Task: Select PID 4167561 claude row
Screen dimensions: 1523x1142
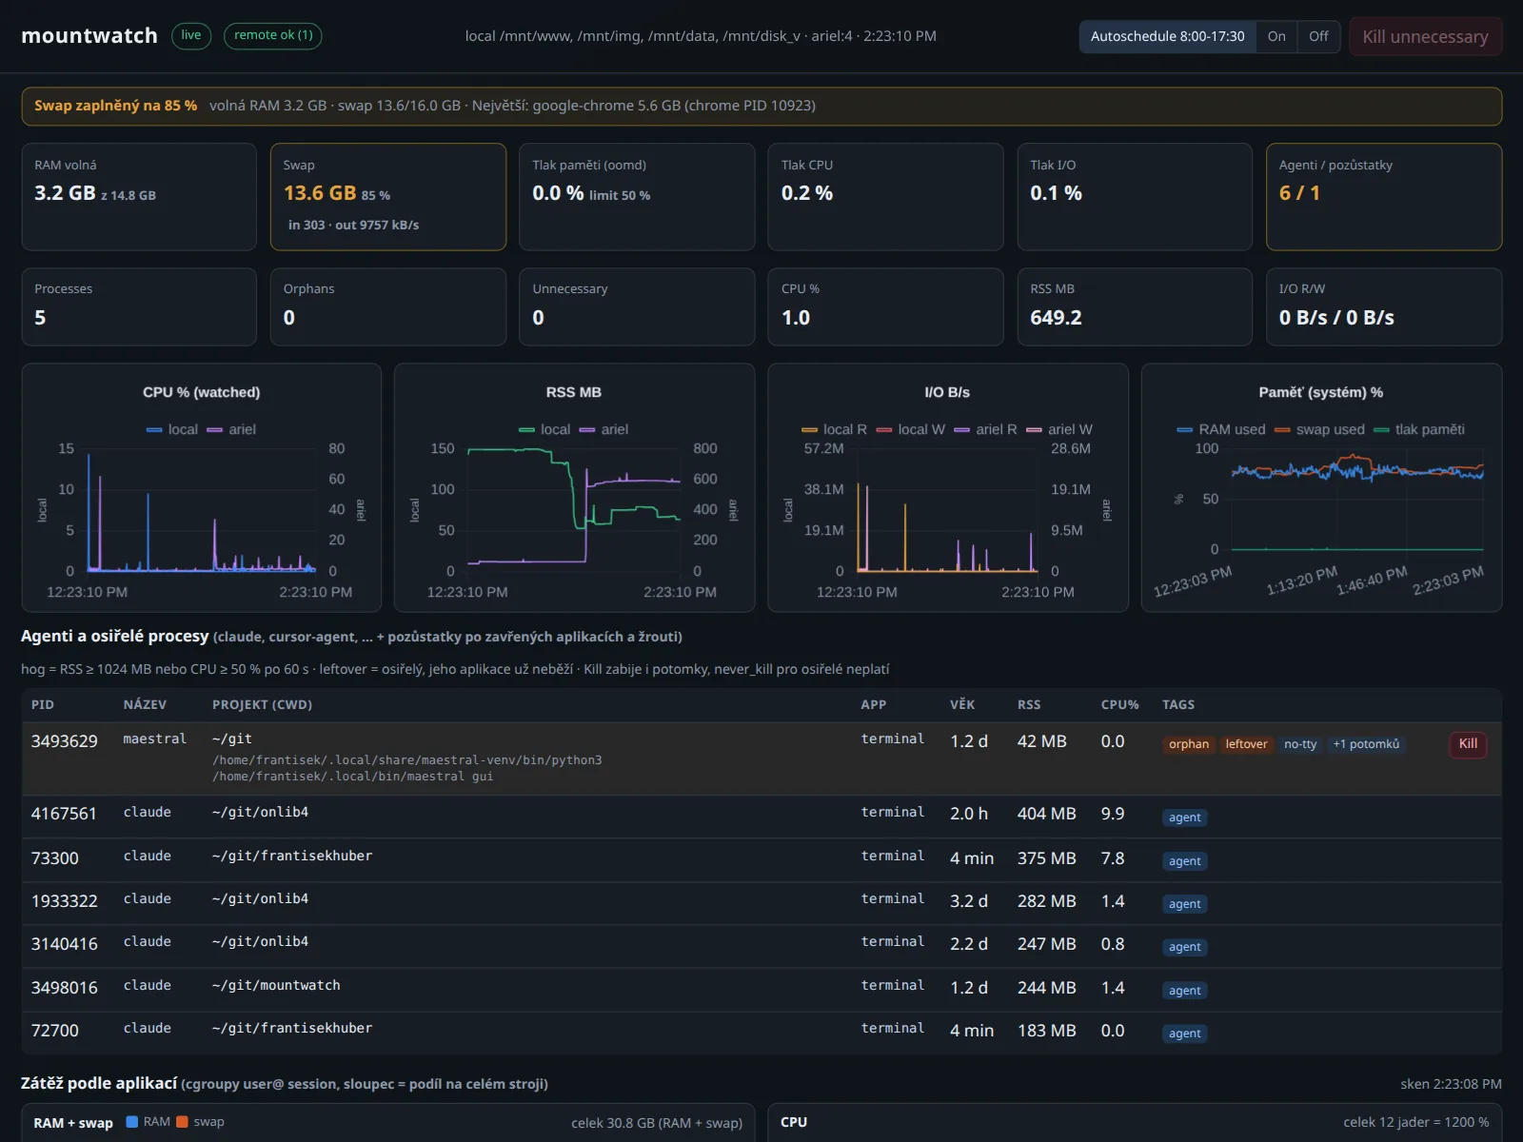Action: point(761,817)
